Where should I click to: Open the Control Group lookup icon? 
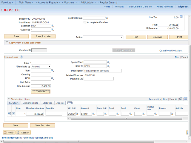107,18
